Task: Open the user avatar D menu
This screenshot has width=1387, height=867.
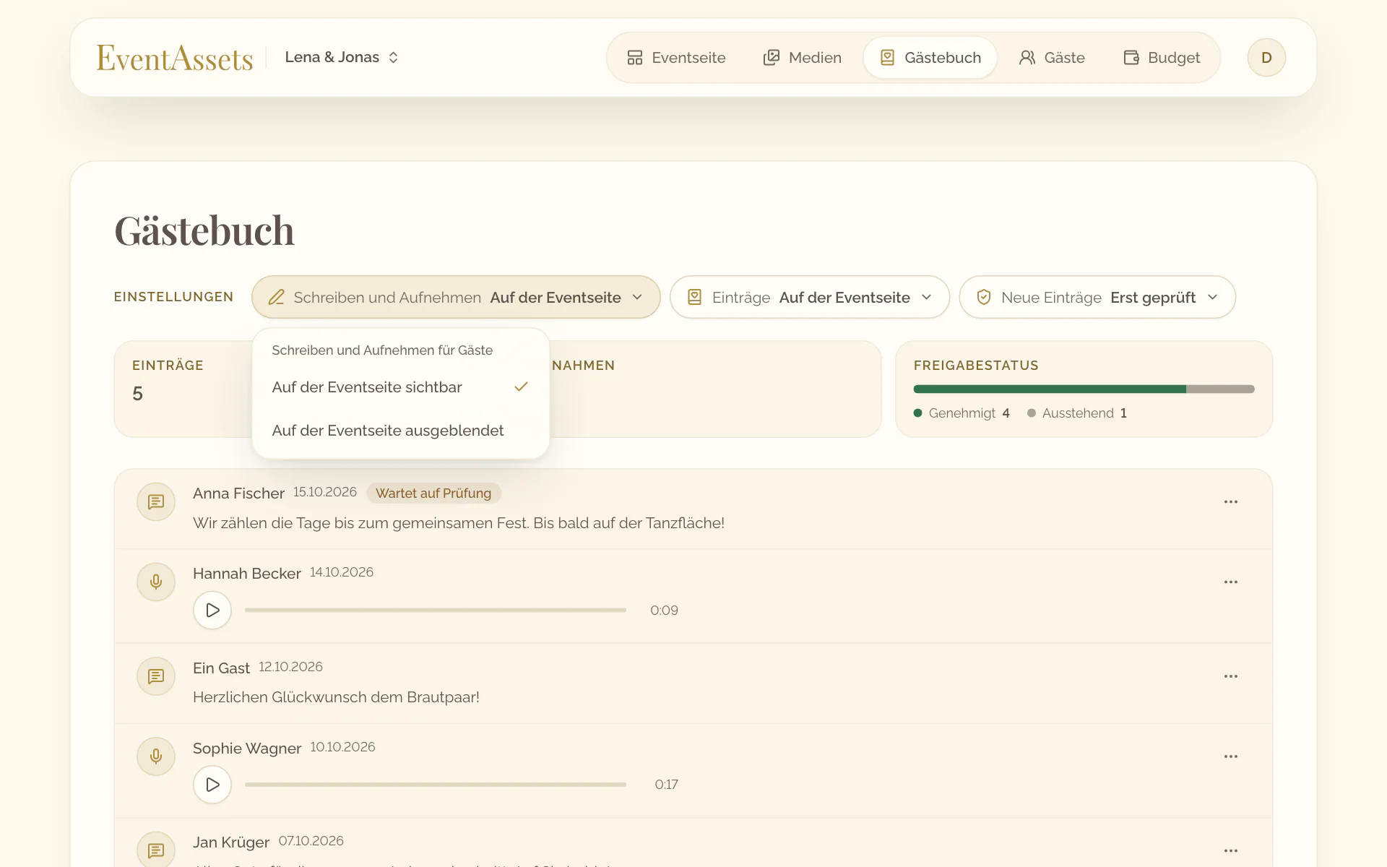Action: coord(1266,58)
